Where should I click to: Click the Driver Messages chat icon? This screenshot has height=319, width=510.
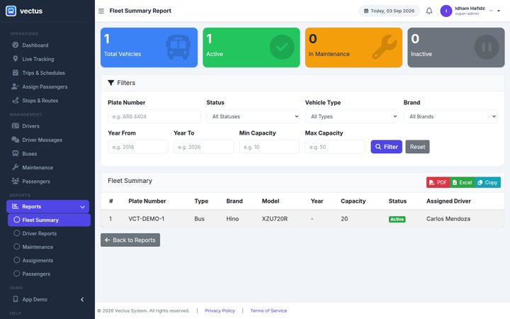pyautogui.click(x=16, y=140)
